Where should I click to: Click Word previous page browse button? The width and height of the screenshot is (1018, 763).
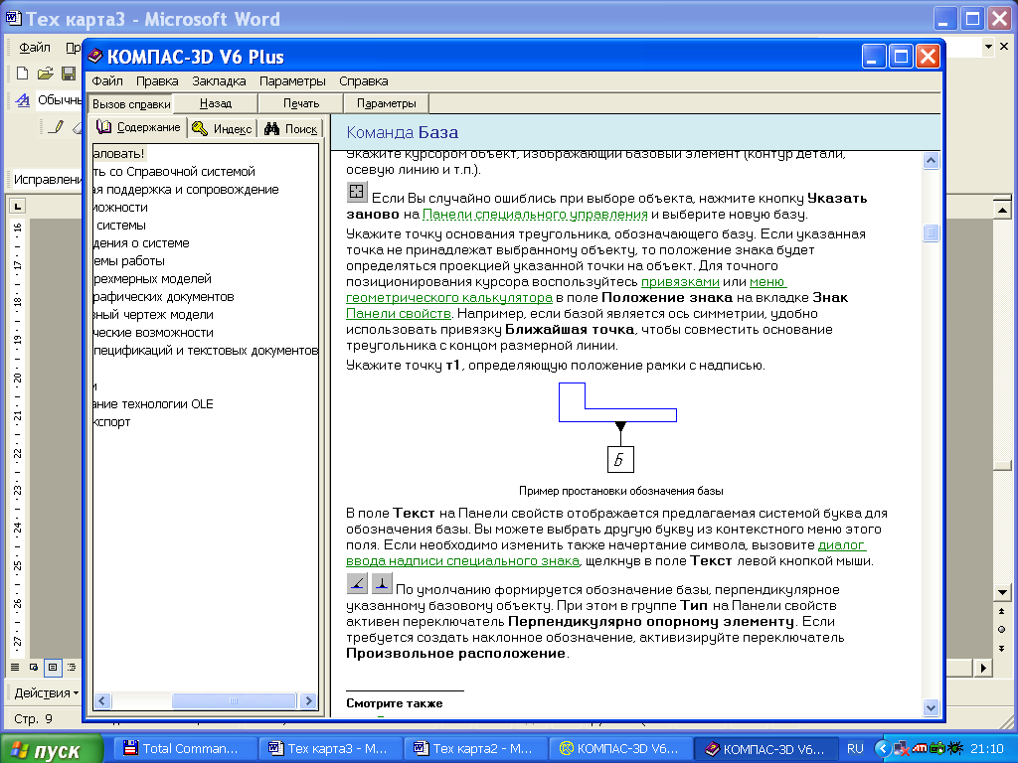coord(1002,611)
